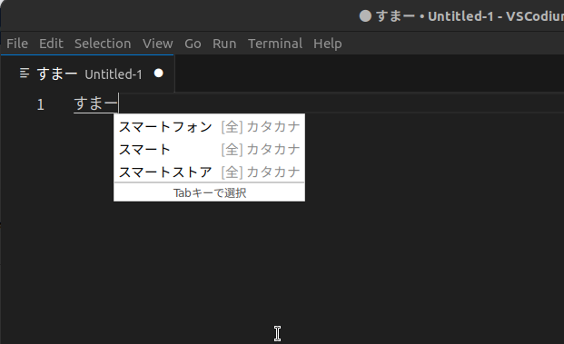Open the Help menu
This screenshot has width=564, height=344.
327,44
